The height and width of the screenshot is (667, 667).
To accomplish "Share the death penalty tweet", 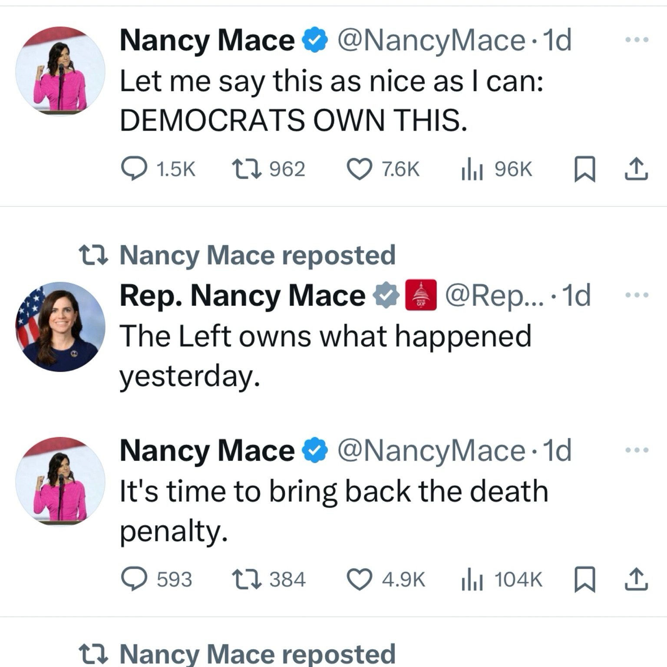I will pos(636,579).
